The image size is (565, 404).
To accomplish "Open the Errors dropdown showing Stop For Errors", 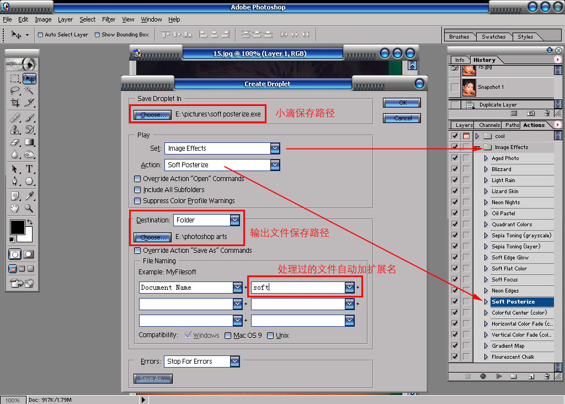I will [x=234, y=361].
